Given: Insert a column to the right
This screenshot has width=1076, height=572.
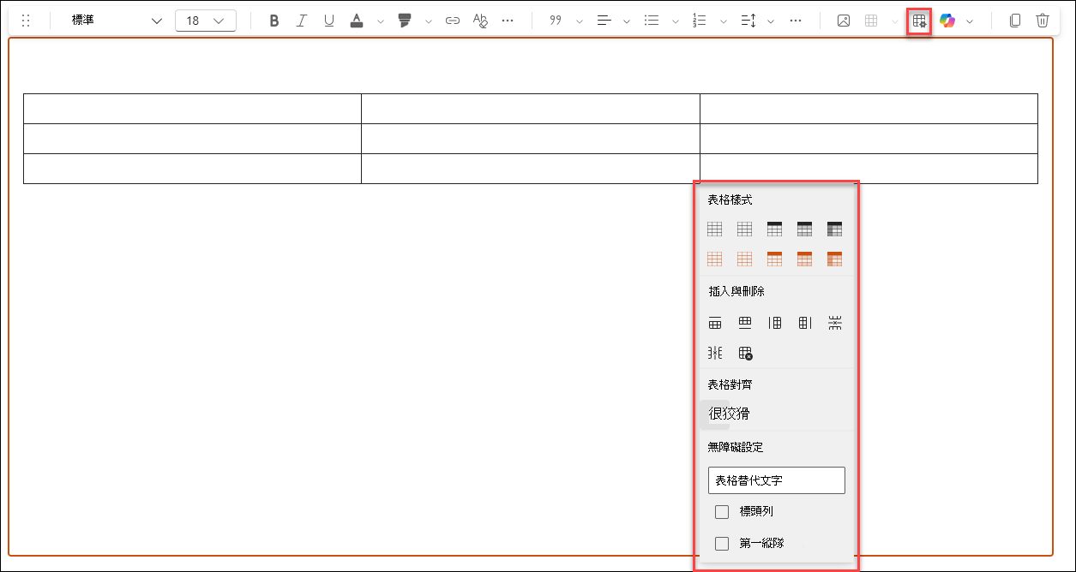Looking at the screenshot, I should coord(805,324).
